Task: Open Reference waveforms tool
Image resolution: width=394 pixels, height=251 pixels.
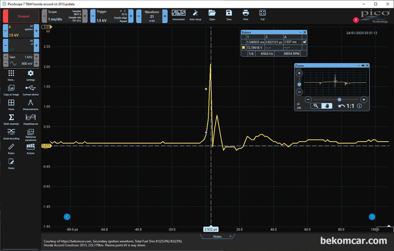Action: click(x=30, y=135)
